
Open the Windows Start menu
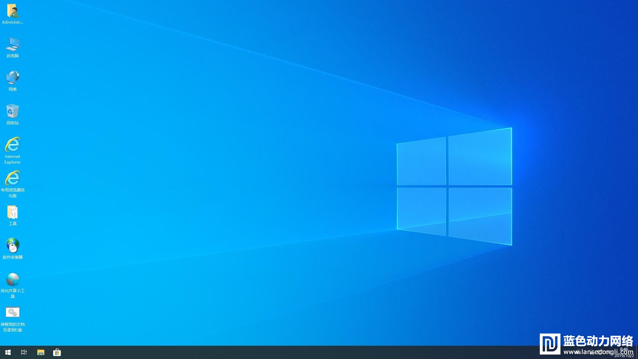[8, 352]
